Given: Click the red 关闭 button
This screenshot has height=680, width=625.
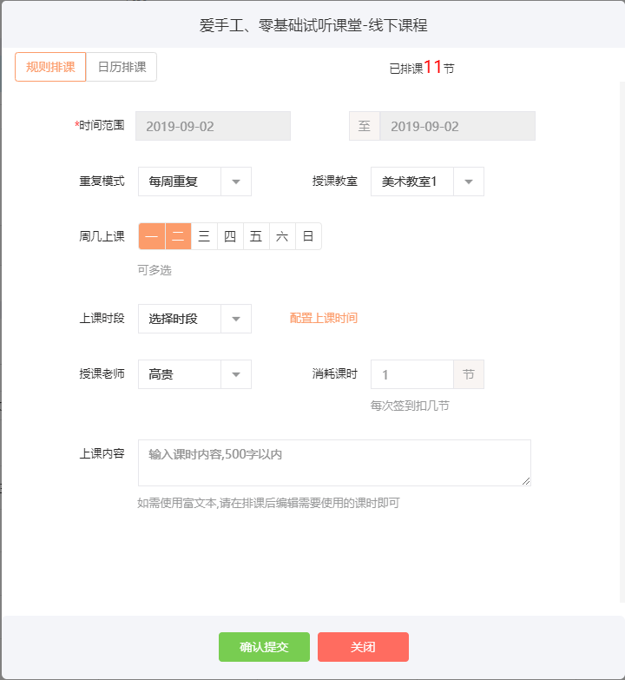Looking at the screenshot, I should 363,647.
